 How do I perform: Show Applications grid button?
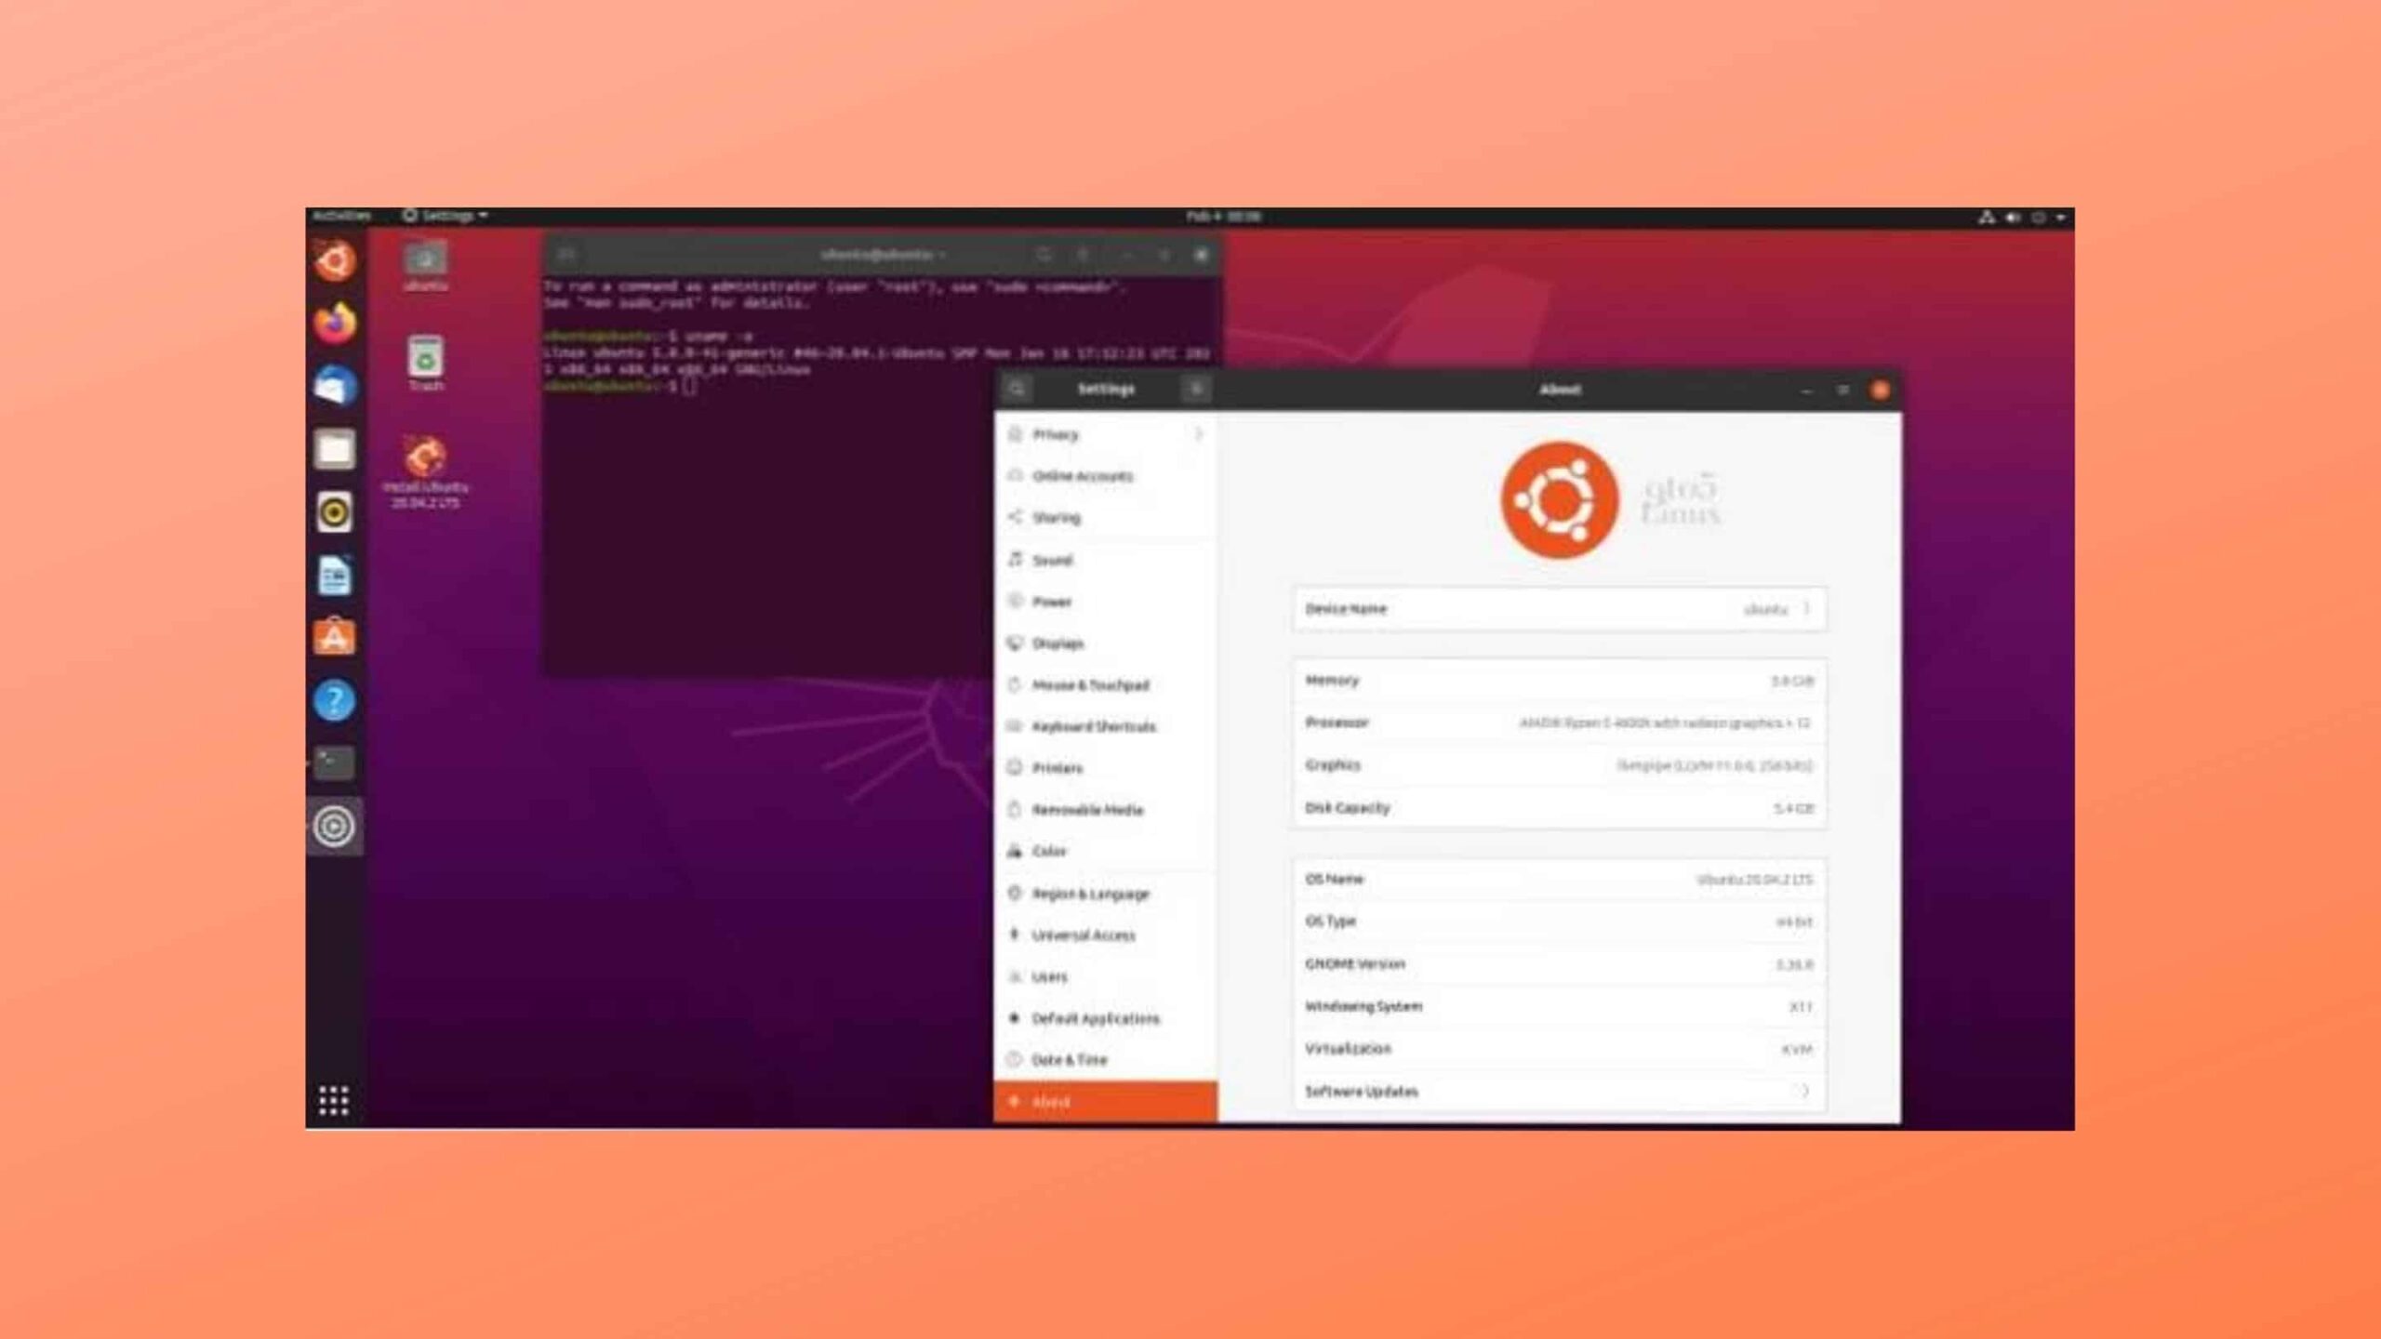[334, 1100]
